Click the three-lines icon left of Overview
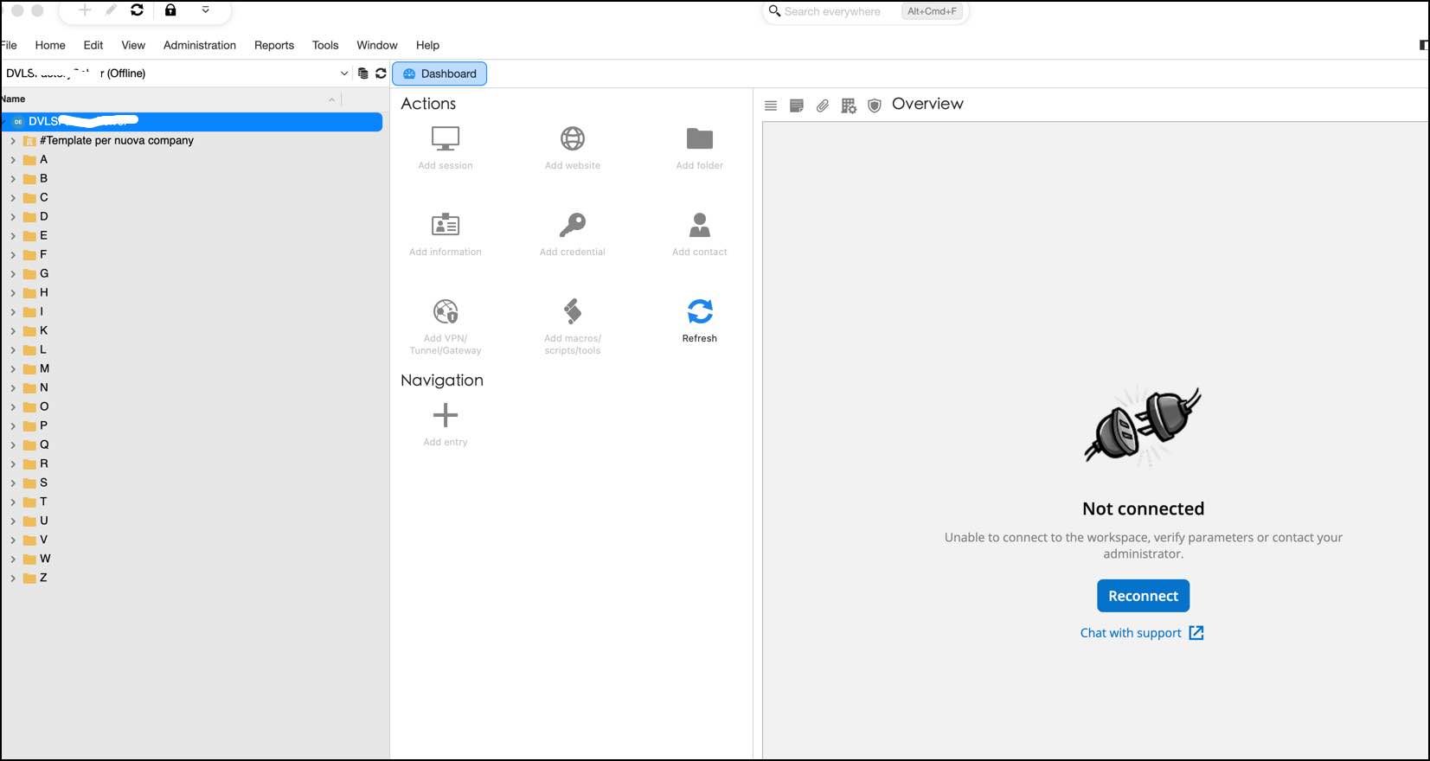1430x761 pixels. click(771, 106)
